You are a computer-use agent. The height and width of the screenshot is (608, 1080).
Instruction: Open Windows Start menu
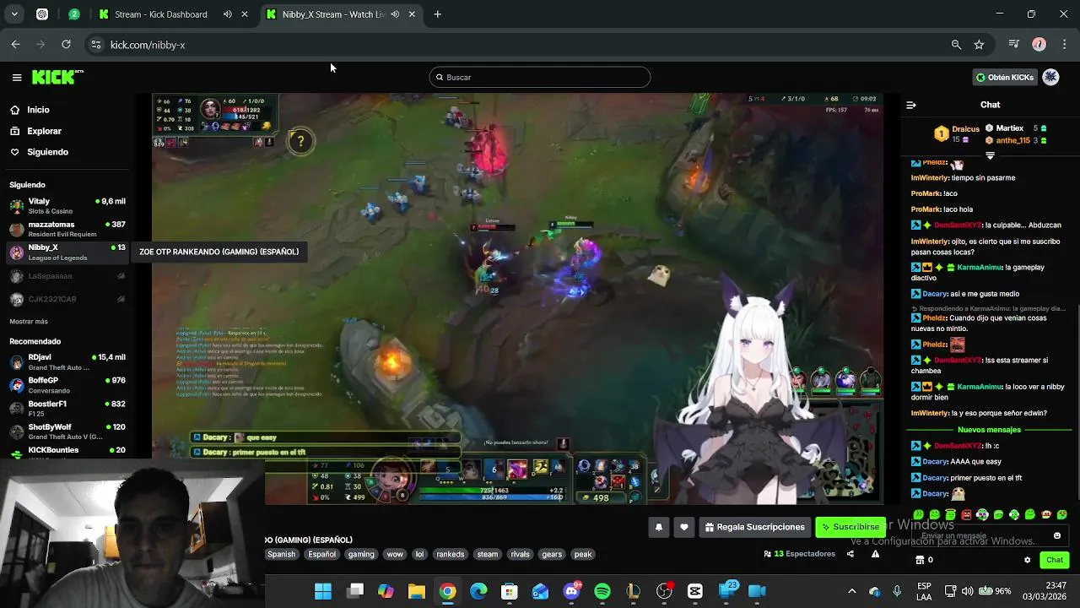(x=323, y=591)
